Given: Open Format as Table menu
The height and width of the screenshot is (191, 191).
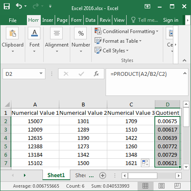Looking at the screenshot, I should pos(118,41).
